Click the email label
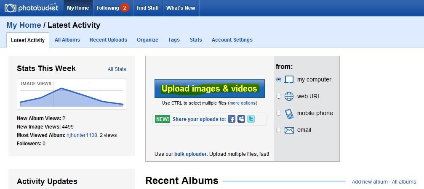 click(x=304, y=130)
